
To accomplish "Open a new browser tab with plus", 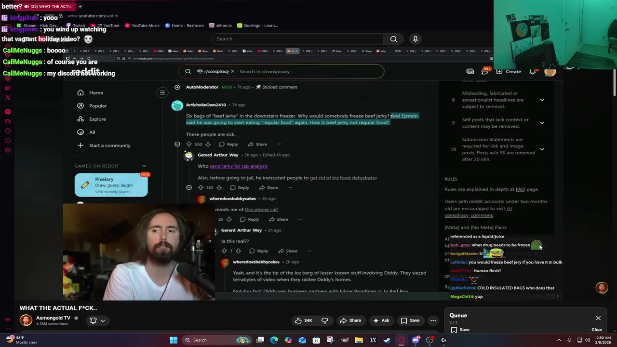I will pyautogui.click(x=80, y=6).
